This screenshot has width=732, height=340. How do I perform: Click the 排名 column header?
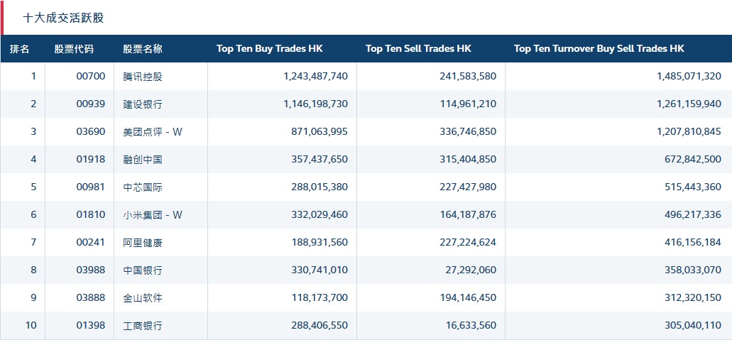coord(20,49)
